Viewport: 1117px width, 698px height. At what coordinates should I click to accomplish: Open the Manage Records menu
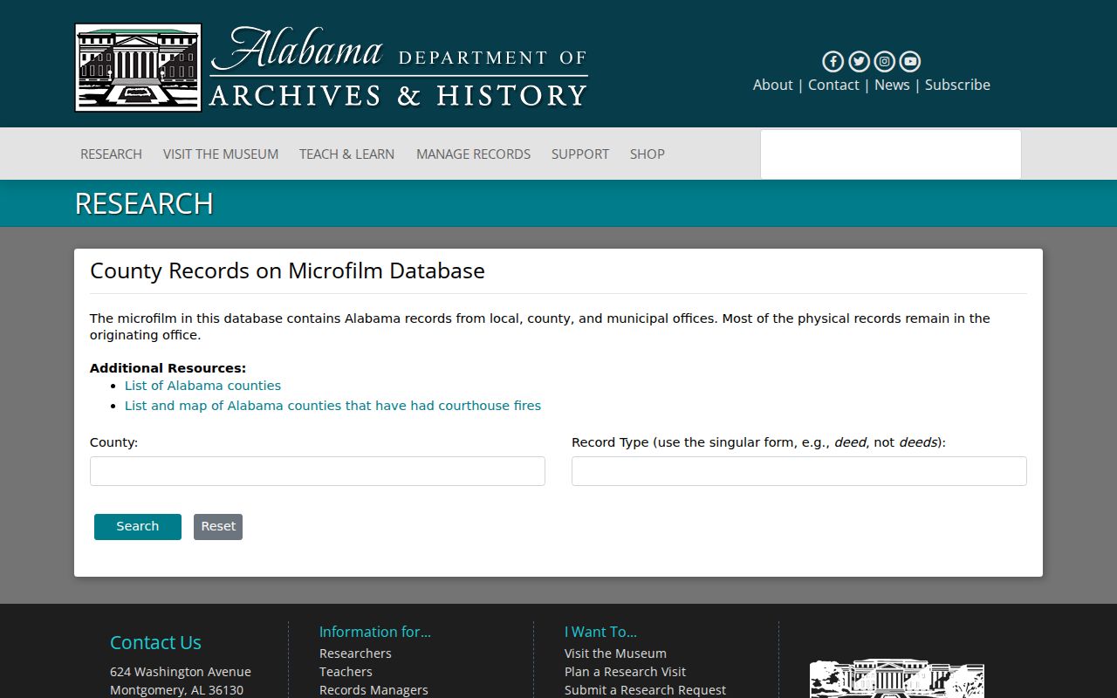pos(473,154)
